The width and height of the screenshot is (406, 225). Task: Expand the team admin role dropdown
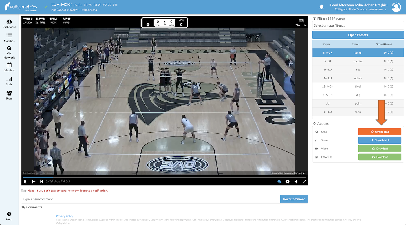[x=386, y=9]
